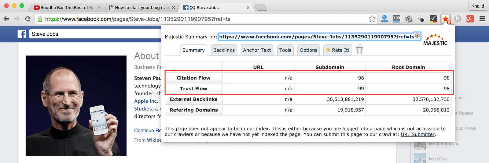This screenshot has height=163, width=489.
Task: Click the Root Domain column header
Action: 408,67
